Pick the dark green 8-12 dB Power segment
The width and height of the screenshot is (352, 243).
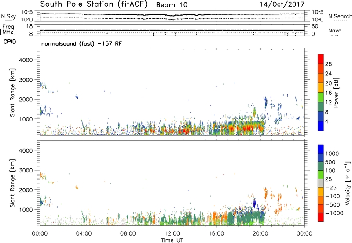(321, 107)
